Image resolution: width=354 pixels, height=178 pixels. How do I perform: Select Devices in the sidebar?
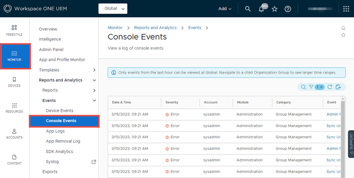click(x=14, y=82)
